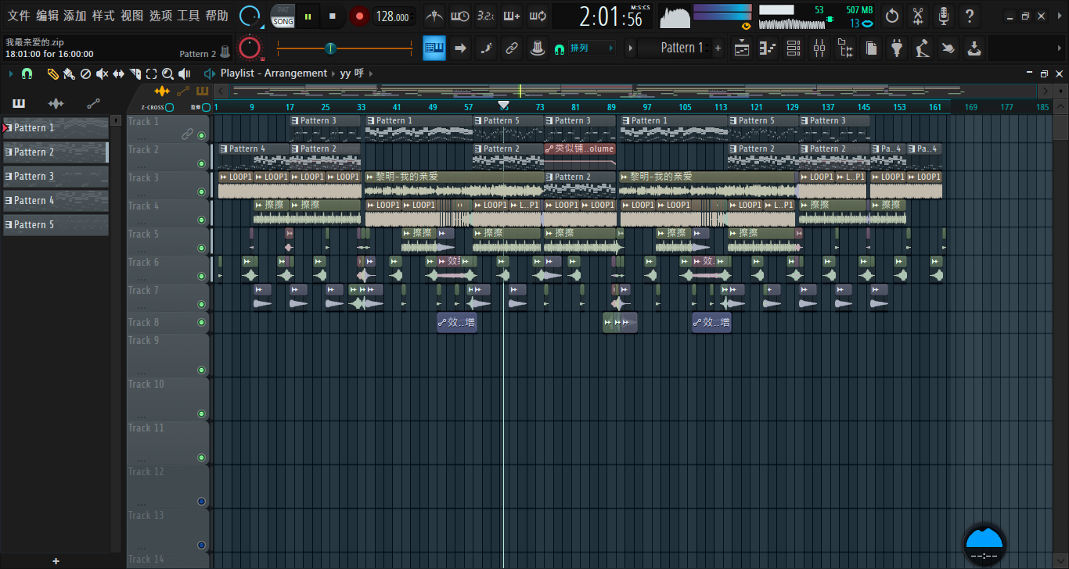1069x569 pixels.
Task: Click the microphone one-click recording icon
Action: click(x=944, y=16)
